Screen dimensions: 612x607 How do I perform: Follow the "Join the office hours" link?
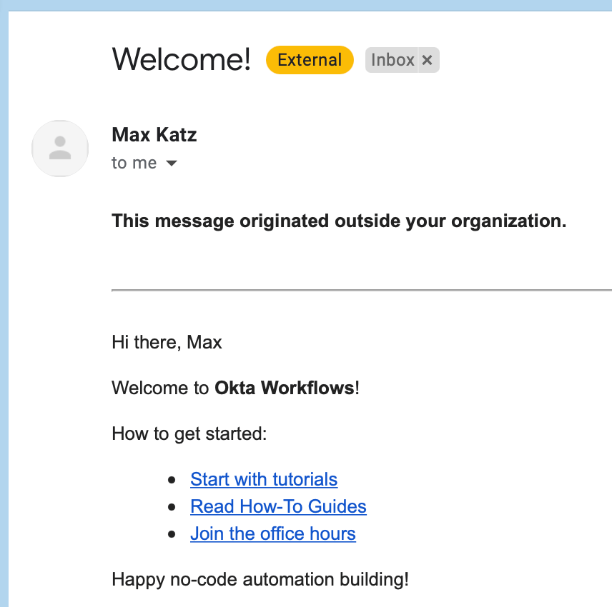click(x=272, y=533)
